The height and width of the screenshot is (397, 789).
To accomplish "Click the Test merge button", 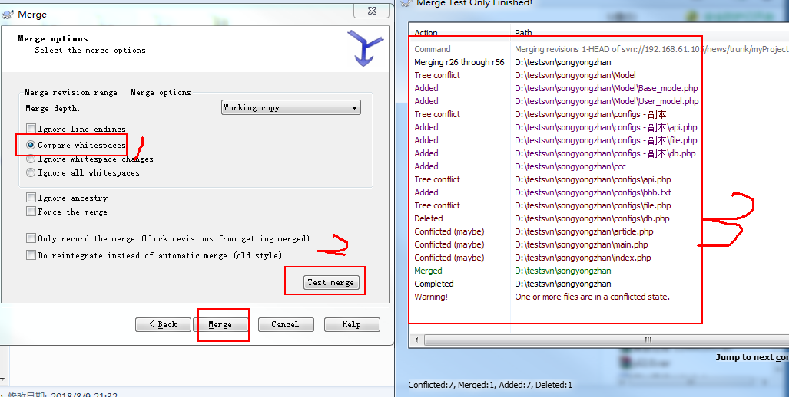I will coord(331,283).
